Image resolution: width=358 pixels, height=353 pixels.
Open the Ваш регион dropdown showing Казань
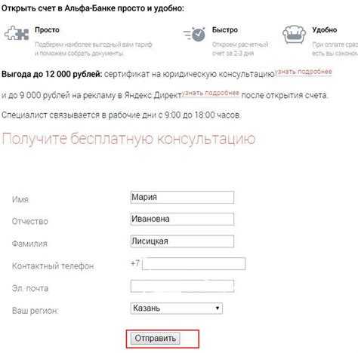pyautogui.click(x=177, y=308)
